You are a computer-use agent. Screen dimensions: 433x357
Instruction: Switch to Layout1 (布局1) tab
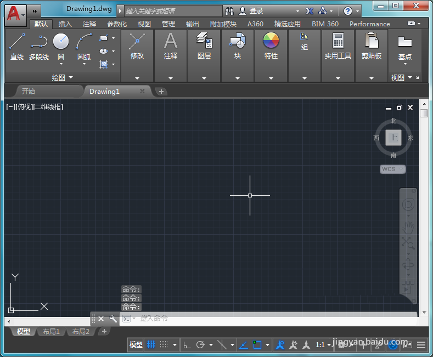(51, 331)
